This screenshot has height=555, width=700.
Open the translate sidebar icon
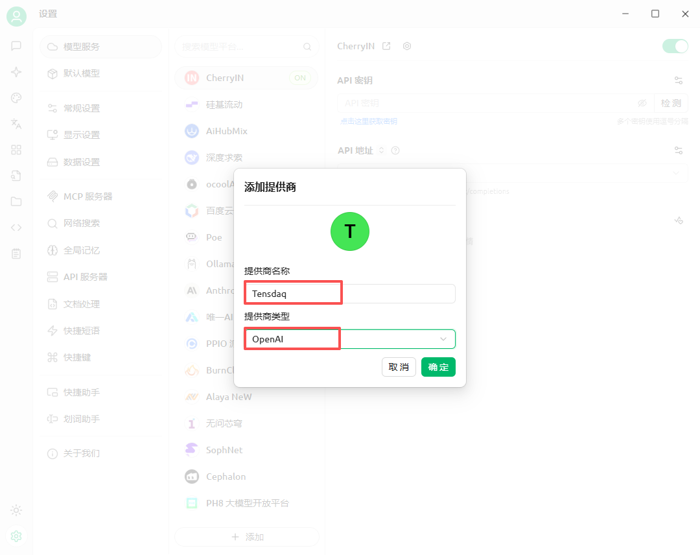click(16, 124)
